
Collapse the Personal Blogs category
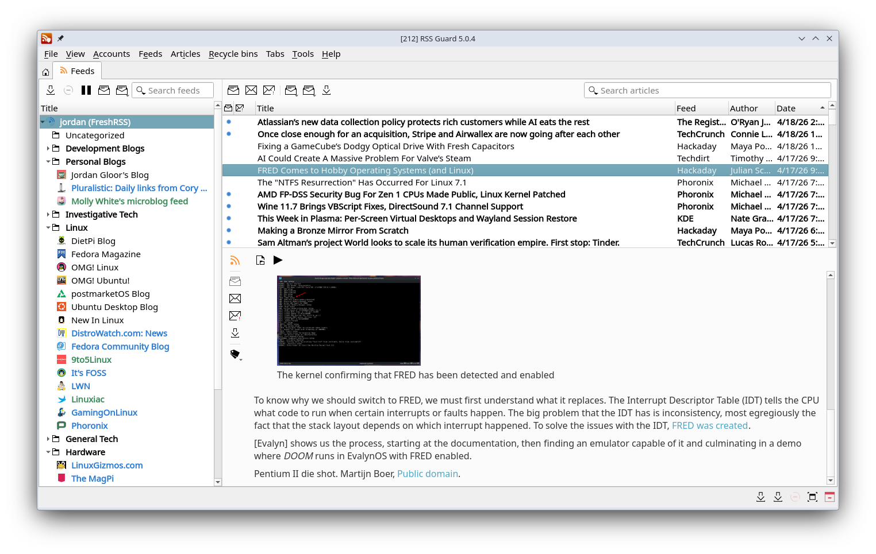tap(48, 161)
